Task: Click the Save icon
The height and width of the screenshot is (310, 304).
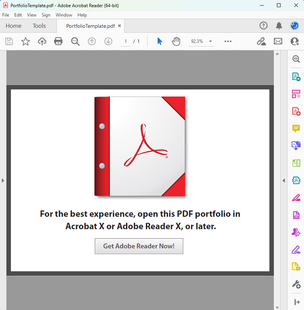Action: [x=9, y=41]
